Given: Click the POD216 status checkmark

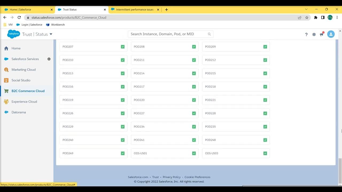Looking at the screenshot, I should coord(123,87).
